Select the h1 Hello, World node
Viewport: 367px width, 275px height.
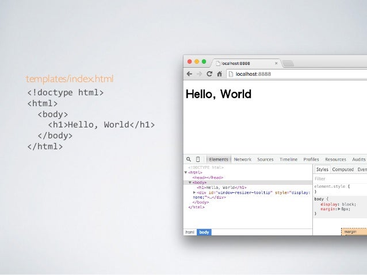221,188
